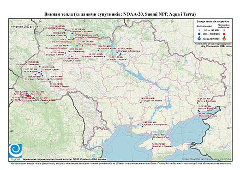Click the blue marker labeled 13:52 12,41 МВт
240x170 pixels.
[141, 103]
